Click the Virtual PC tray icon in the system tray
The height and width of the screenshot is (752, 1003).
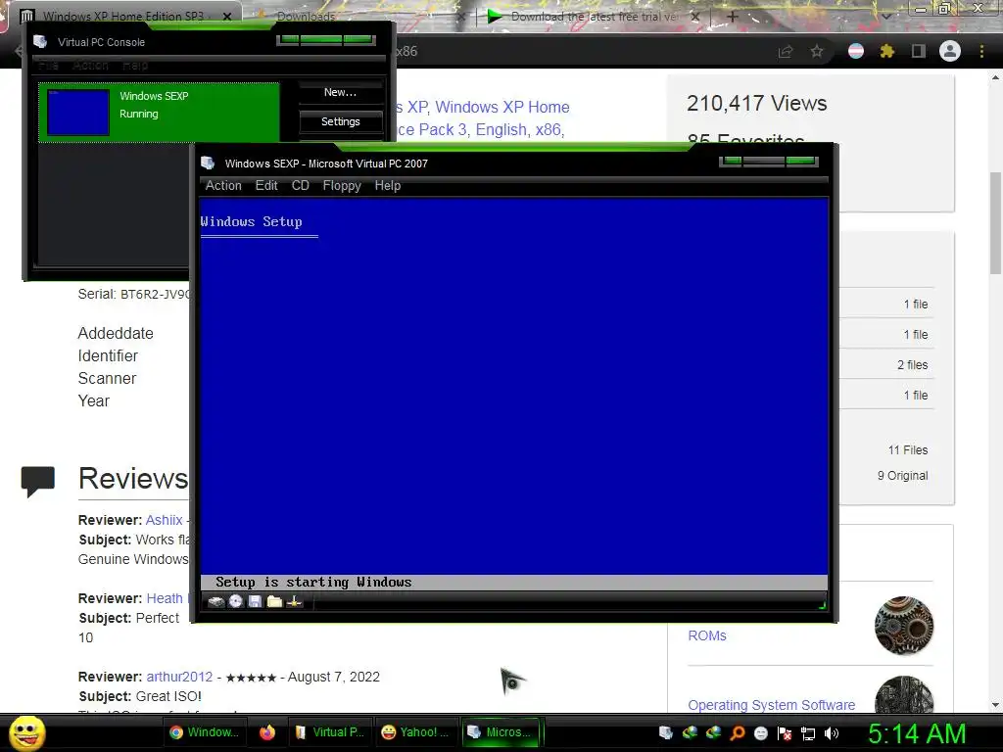click(x=666, y=732)
